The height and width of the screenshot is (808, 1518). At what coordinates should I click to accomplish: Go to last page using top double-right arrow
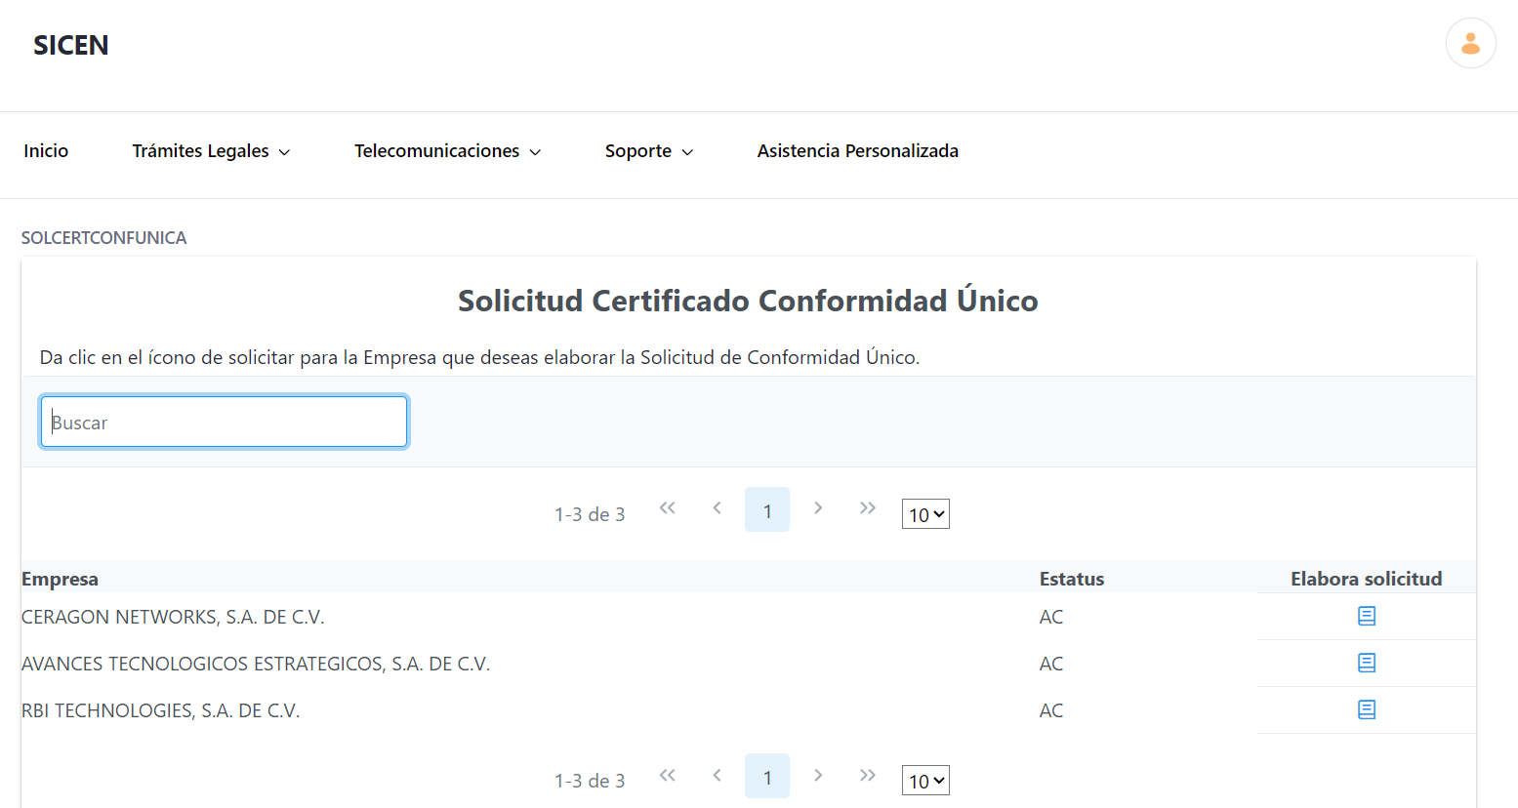click(x=868, y=508)
